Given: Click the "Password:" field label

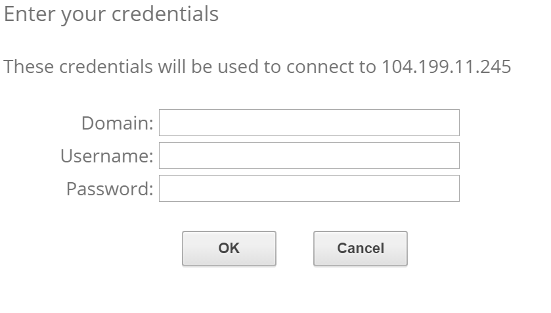Looking at the screenshot, I should (109, 189).
